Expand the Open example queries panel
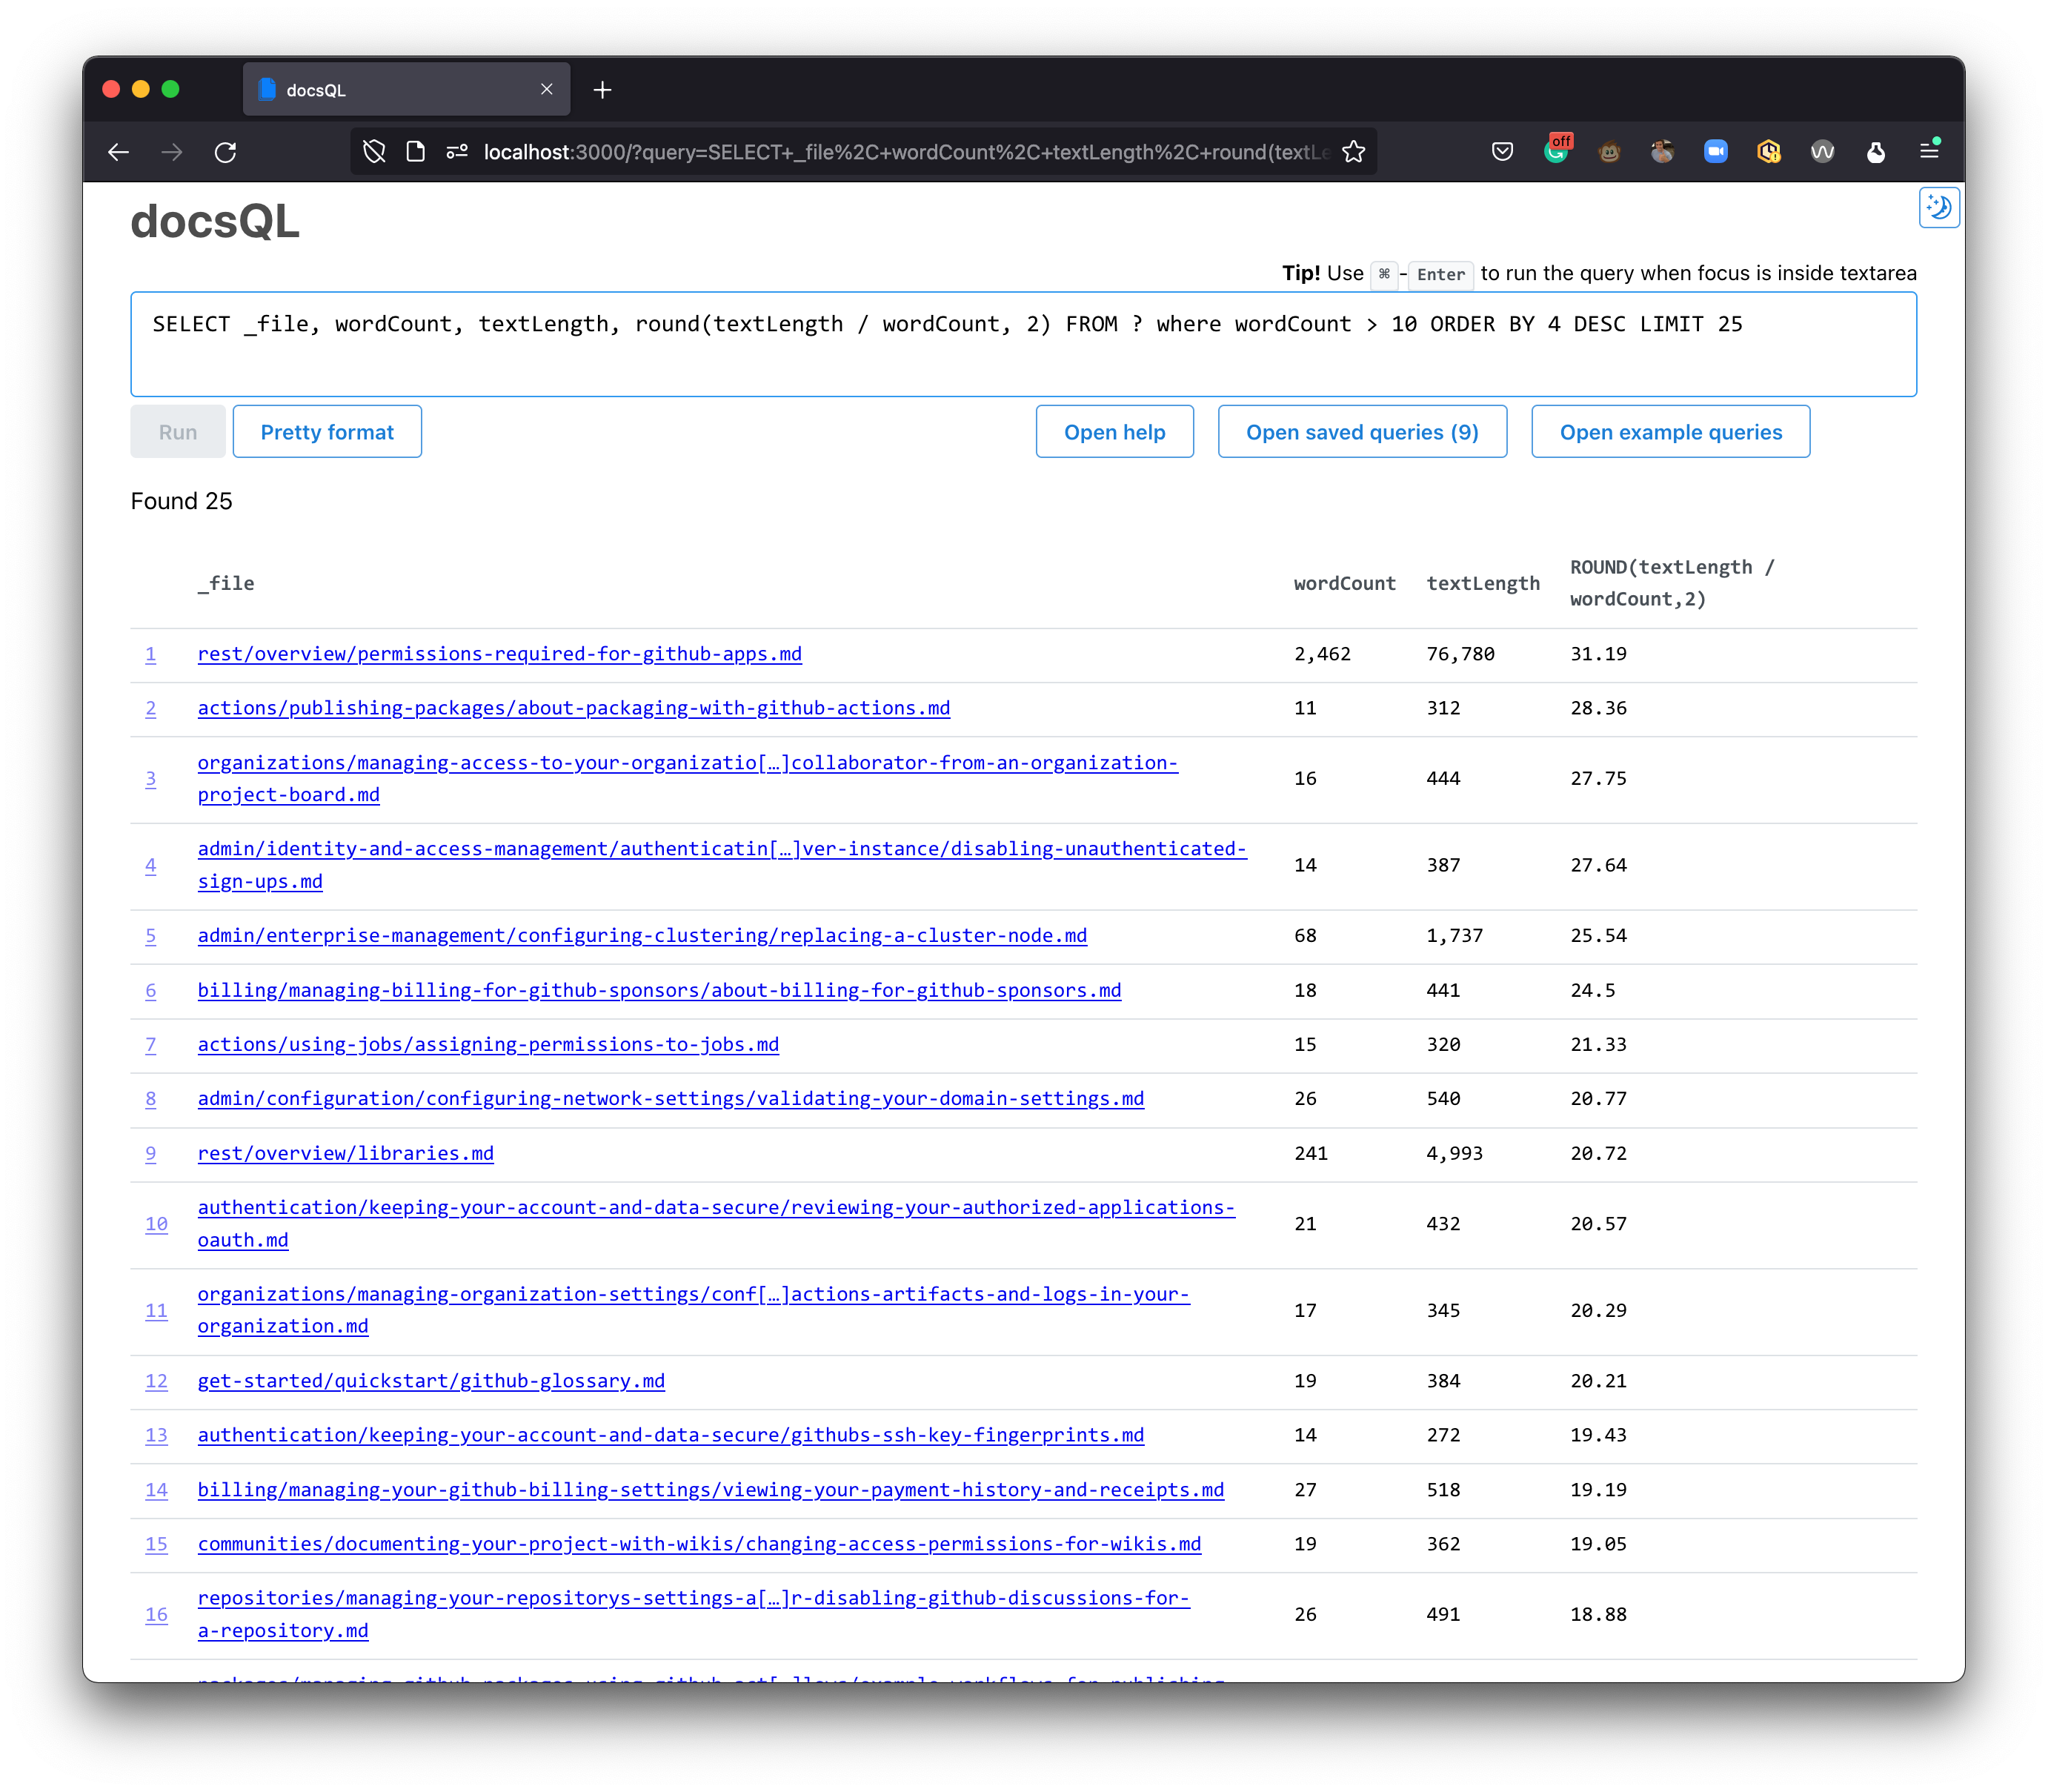Screen dimensions: 2048x1792 click(1670, 432)
